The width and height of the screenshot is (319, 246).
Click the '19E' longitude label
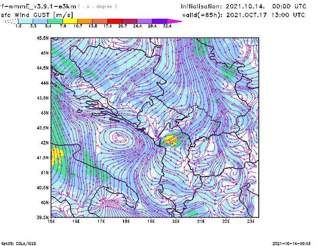[x=151, y=221]
